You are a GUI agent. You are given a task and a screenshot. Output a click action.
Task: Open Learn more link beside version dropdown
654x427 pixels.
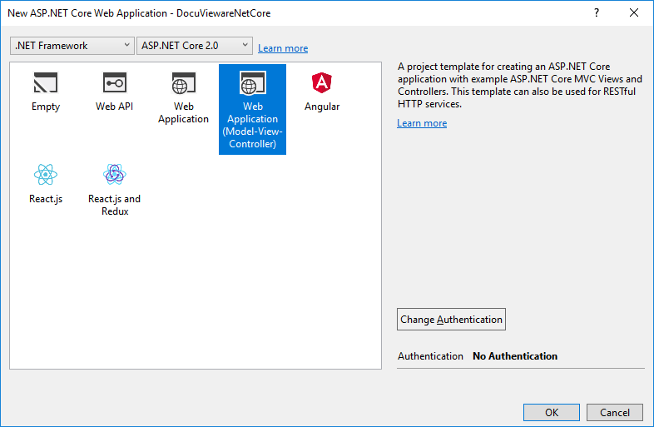pyautogui.click(x=283, y=48)
